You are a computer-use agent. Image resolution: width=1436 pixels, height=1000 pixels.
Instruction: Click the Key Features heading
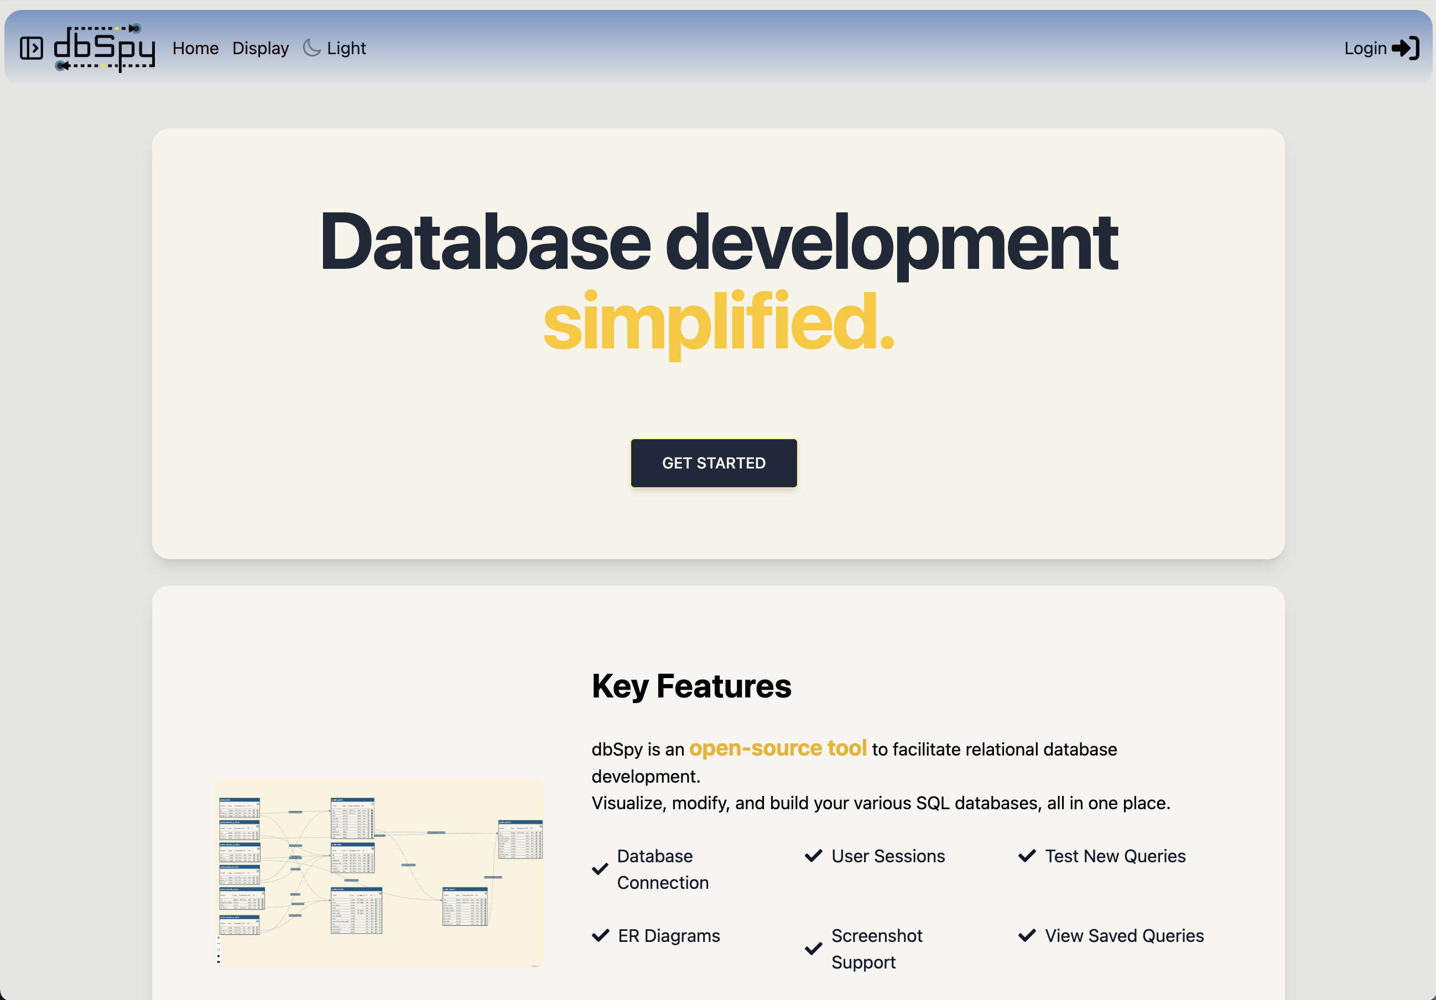tap(691, 686)
